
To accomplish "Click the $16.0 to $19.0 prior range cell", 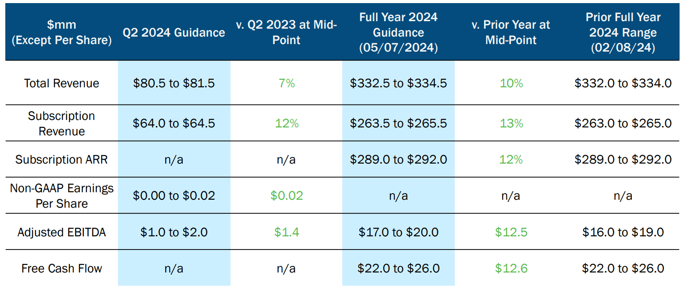I will tap(623, 232).
